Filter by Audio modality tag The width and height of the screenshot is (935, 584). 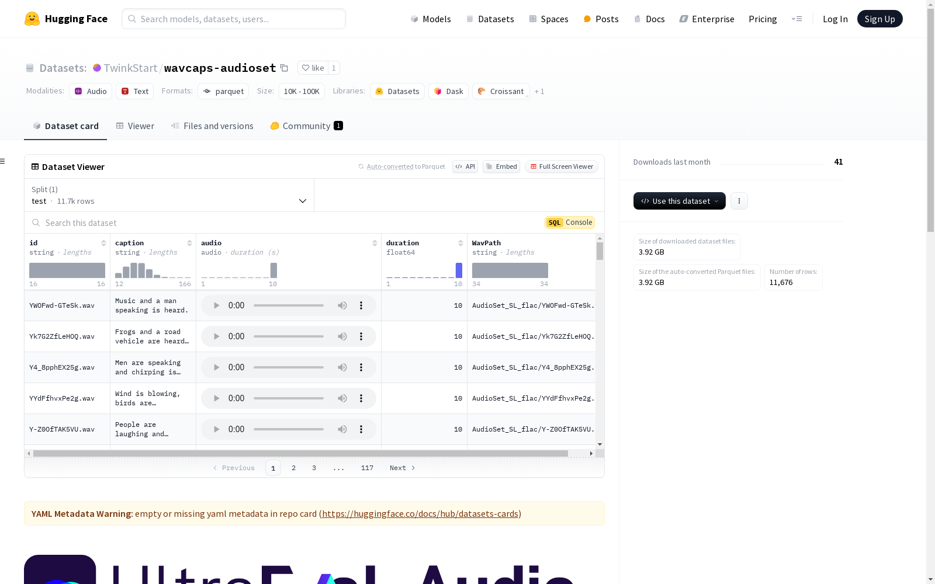91,91
